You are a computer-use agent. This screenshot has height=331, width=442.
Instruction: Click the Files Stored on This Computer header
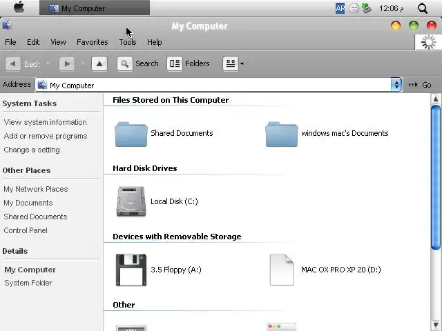click(x=171, y=100)
